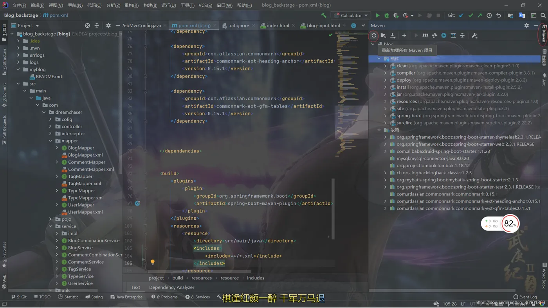Select BlogMapper.xml in project tree
This screenshot has height=308, width=548.
pos(85,155)
